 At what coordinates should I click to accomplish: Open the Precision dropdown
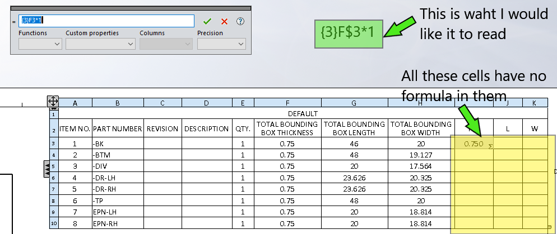coord(221,44)
